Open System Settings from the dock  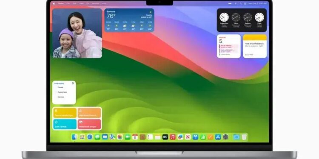[225, 137]
